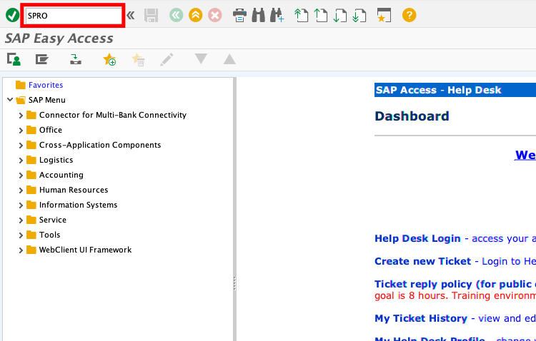536x341 pixels.
Task: Select Connector for Multi-Bank Connectivity text
Action: (x=113, y=115)
